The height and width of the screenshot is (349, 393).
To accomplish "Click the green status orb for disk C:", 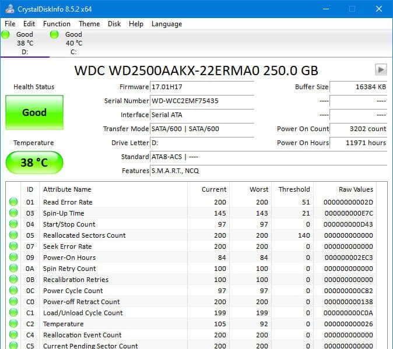I will (x=54, y=34).
